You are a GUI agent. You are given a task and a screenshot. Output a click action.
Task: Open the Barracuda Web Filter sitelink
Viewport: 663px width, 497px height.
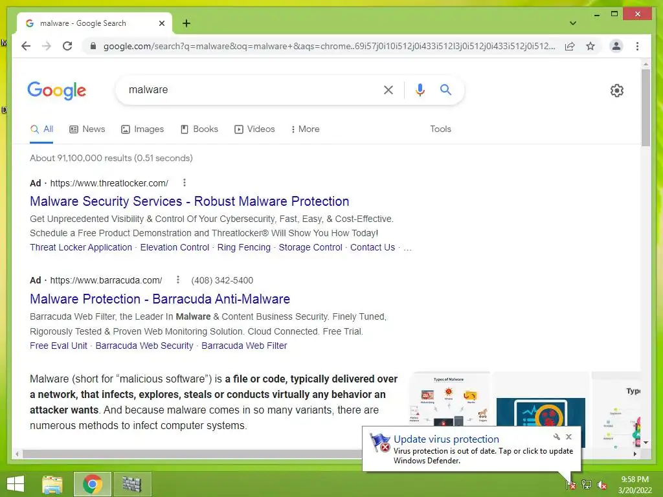(244, 346)
